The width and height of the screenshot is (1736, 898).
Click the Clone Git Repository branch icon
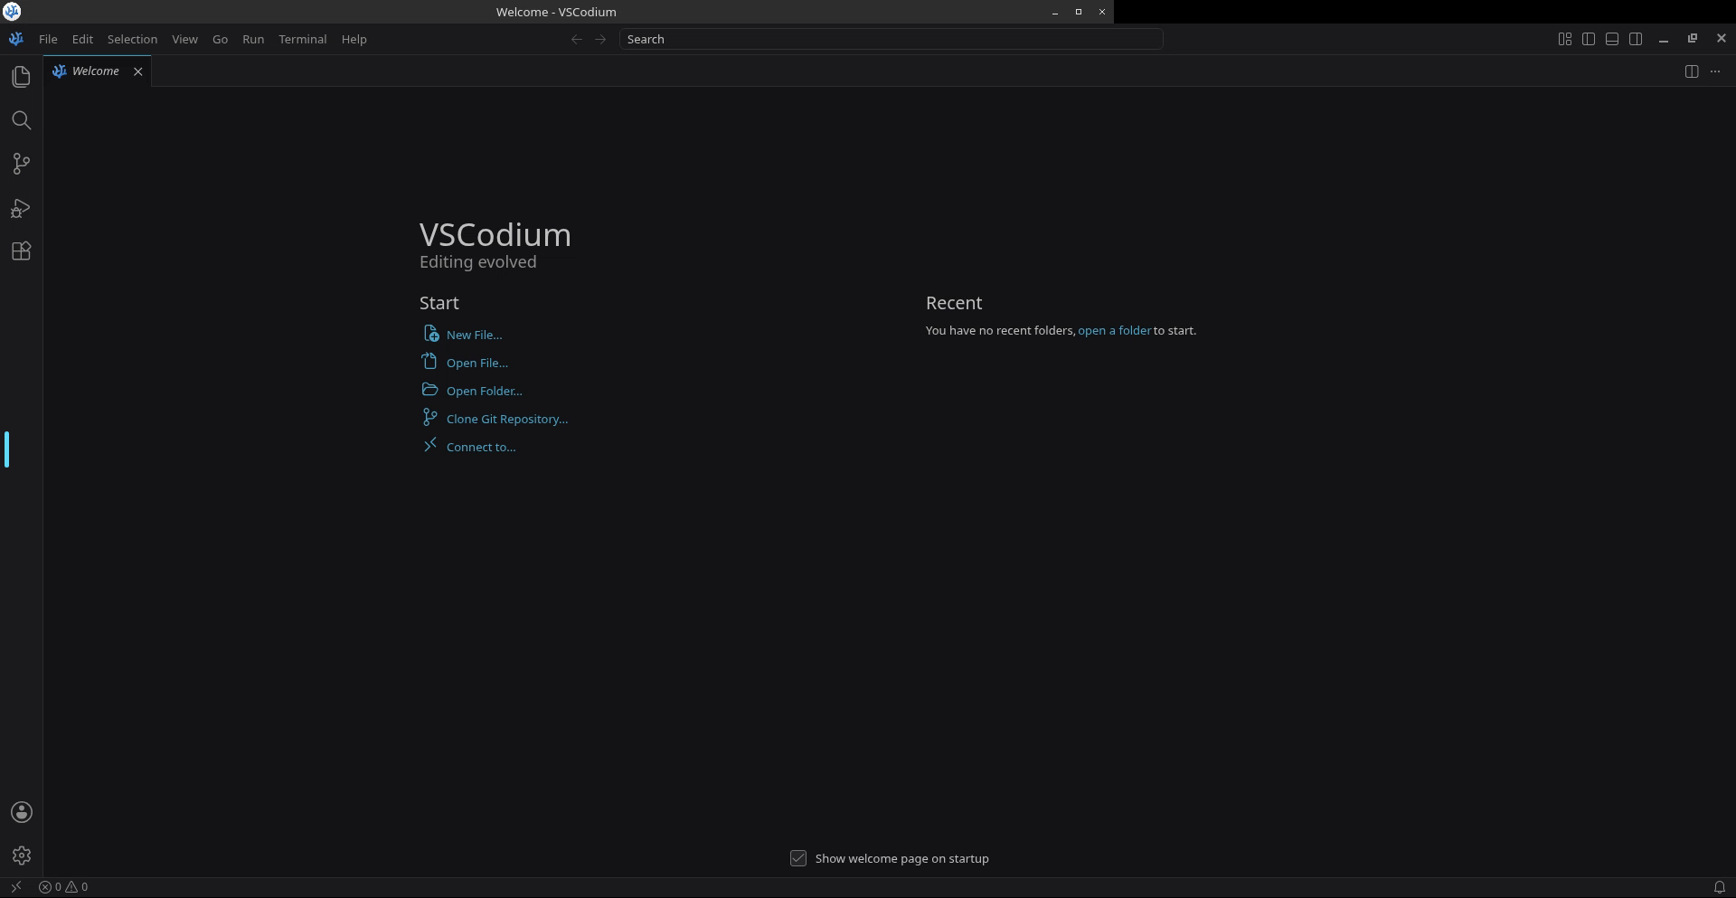coord(430,418)
